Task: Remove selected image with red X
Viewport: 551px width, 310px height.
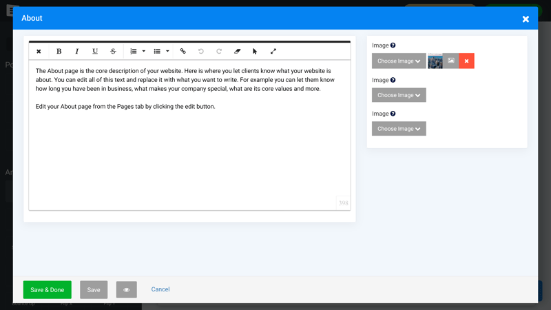Action: click(x=466, y=61)
